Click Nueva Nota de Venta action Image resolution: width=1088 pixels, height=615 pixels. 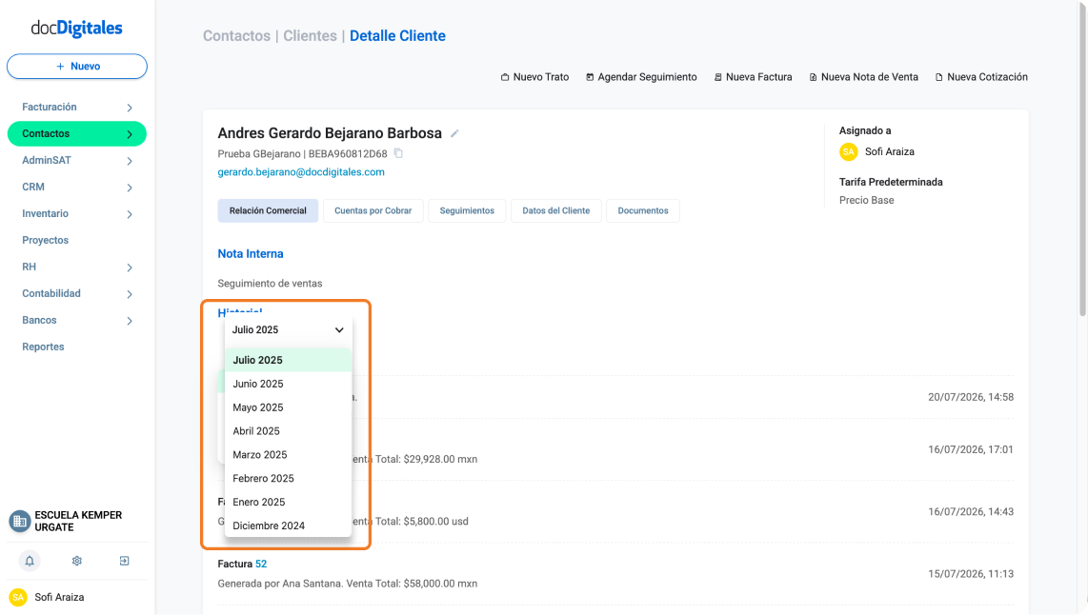[864, 77]
